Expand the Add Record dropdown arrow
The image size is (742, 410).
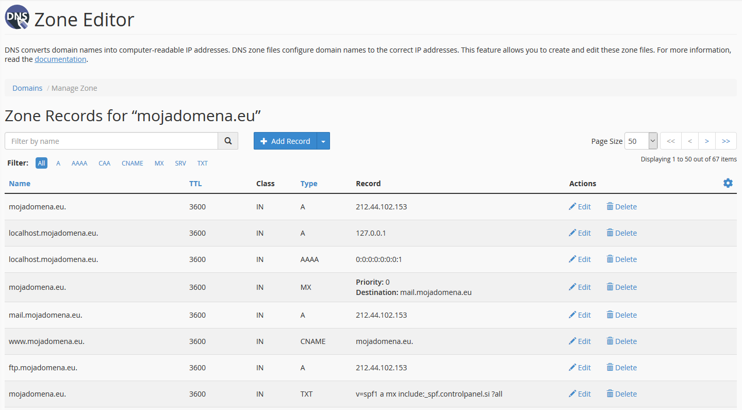tap(323, 141)
